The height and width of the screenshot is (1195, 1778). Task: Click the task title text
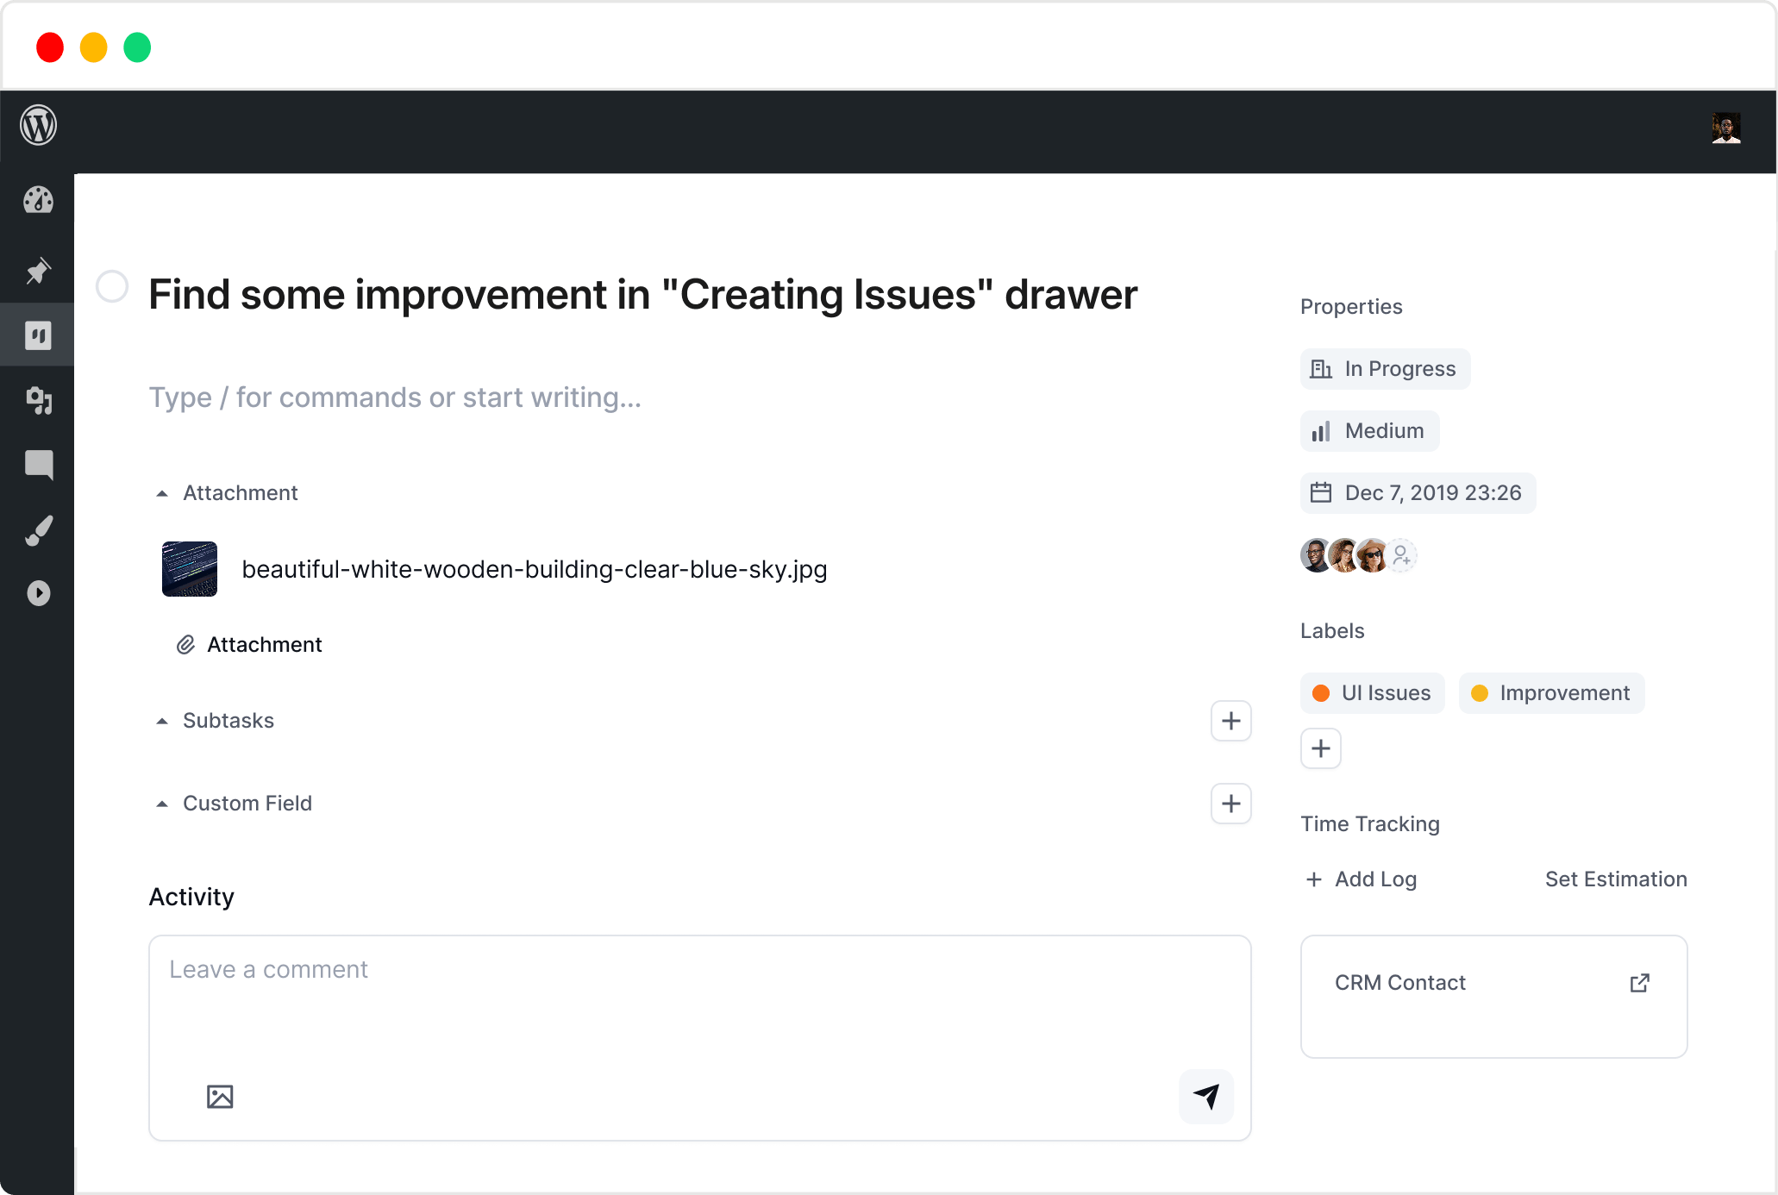(x=643, y=295)
